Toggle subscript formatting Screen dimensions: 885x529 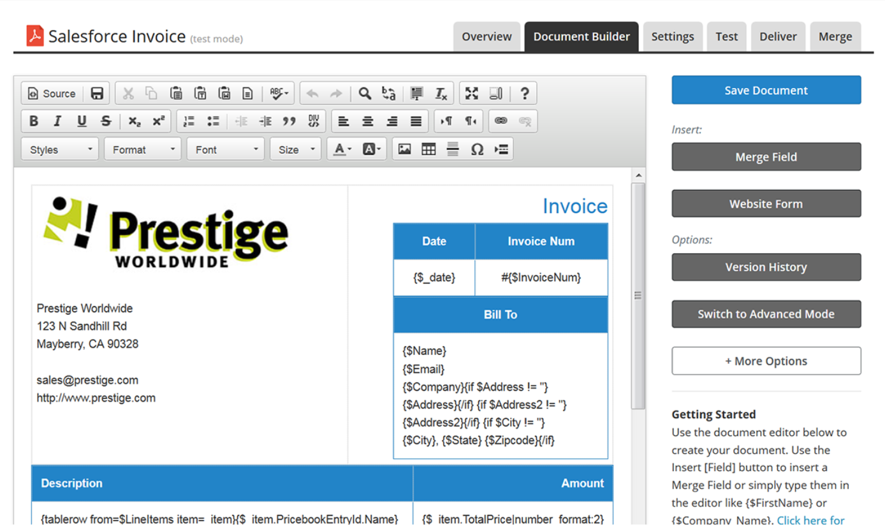point(135,121)
